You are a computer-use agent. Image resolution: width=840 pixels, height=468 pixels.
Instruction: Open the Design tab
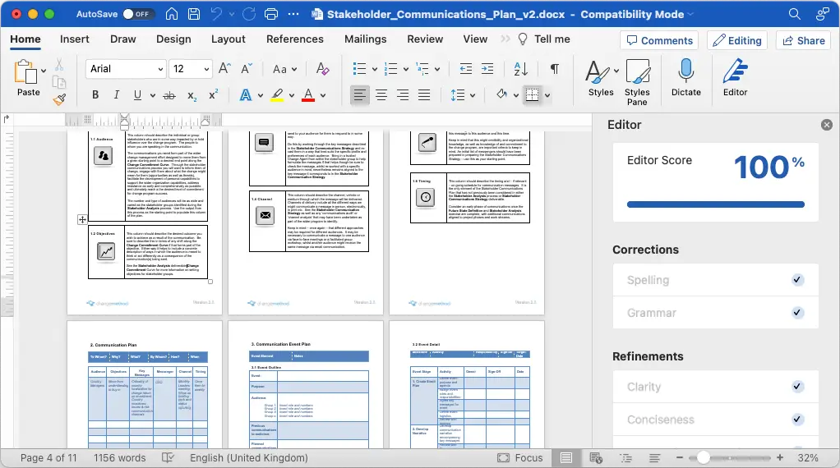173,39
